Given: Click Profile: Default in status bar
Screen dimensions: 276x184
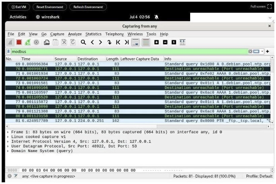Looking at the screenshot, I should coord(259,176).
